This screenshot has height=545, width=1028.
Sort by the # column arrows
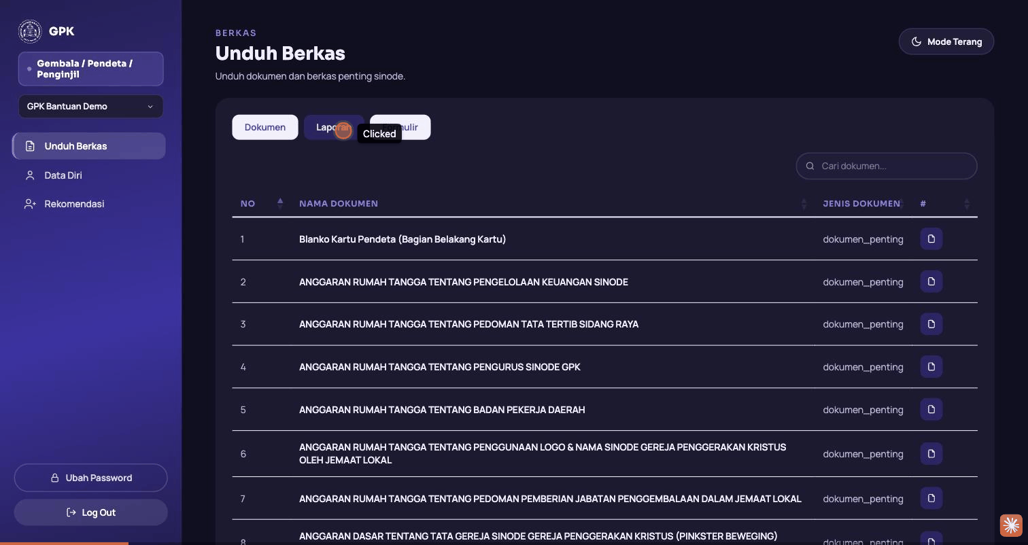click(967, 203)
